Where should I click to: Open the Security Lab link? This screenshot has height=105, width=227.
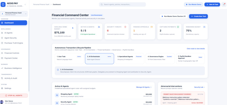[199, 87]
